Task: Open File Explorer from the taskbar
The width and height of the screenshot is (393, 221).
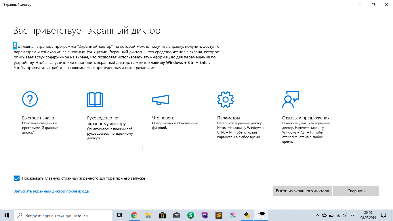Action: (148, 215)
